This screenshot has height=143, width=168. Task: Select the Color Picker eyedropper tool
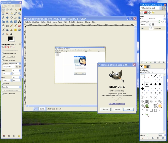click(15, 13)
